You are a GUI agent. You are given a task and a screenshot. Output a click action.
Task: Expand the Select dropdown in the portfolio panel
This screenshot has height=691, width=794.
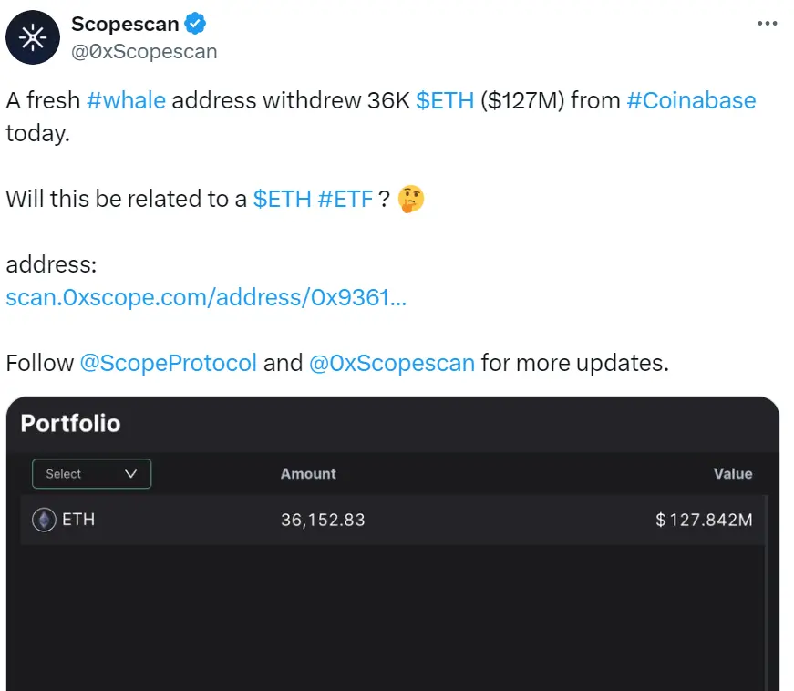click(x=91, y=474)
